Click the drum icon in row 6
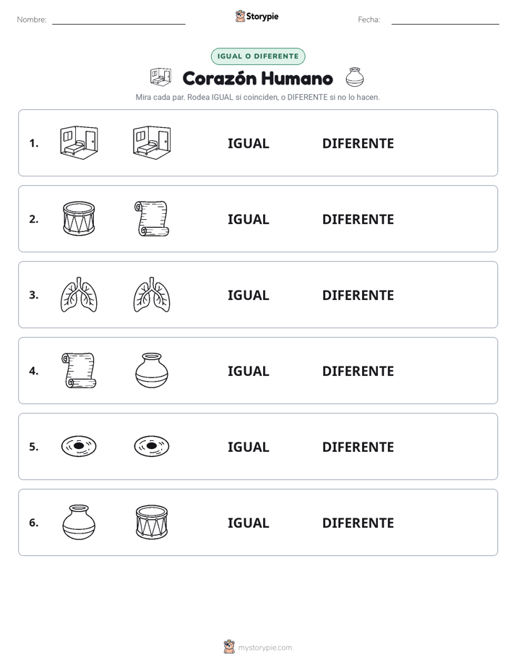The width and height of the screenshot is (516, 668). click(x=152, y=522)
